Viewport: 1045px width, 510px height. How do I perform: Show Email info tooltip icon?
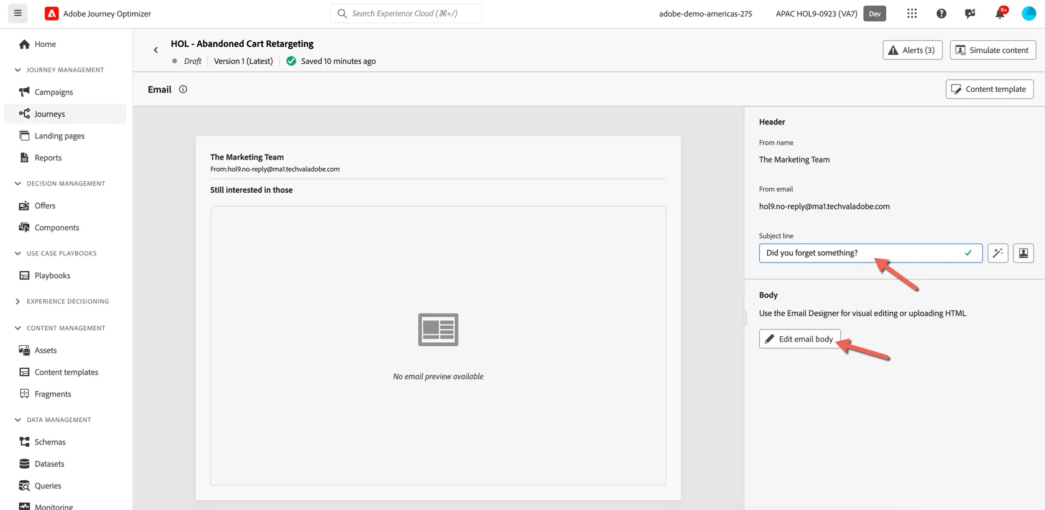[x=183, y=89]
